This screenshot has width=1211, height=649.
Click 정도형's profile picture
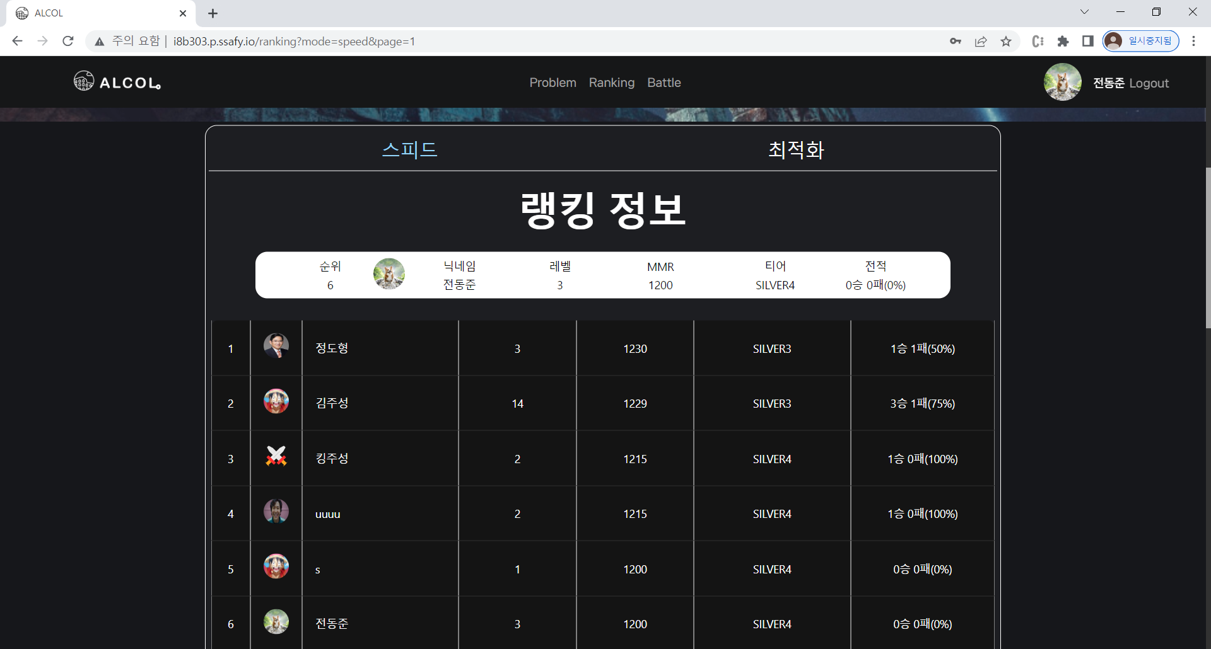tap(276, 346)
